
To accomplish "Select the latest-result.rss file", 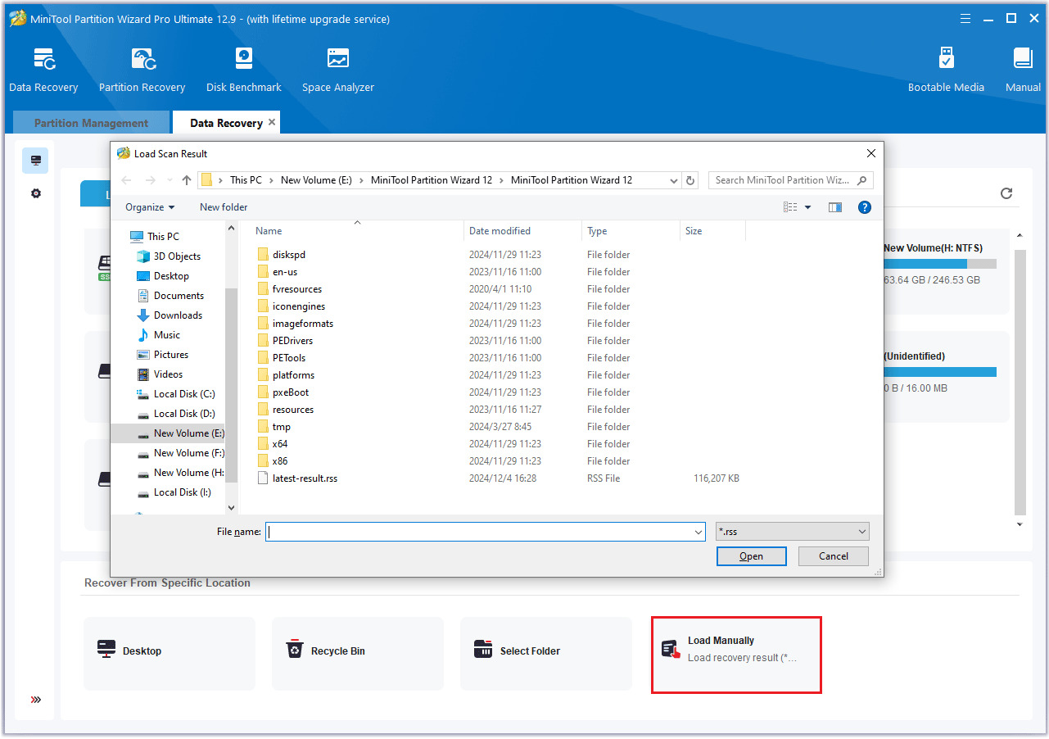I will [305, 478].
